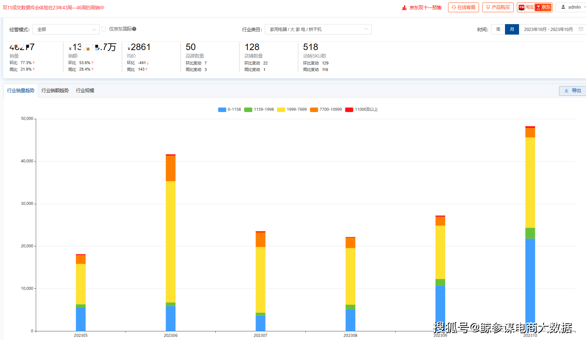586x340 pixels.
Task: Open the 行业销量趋势 tab
Action: (21, 90)
